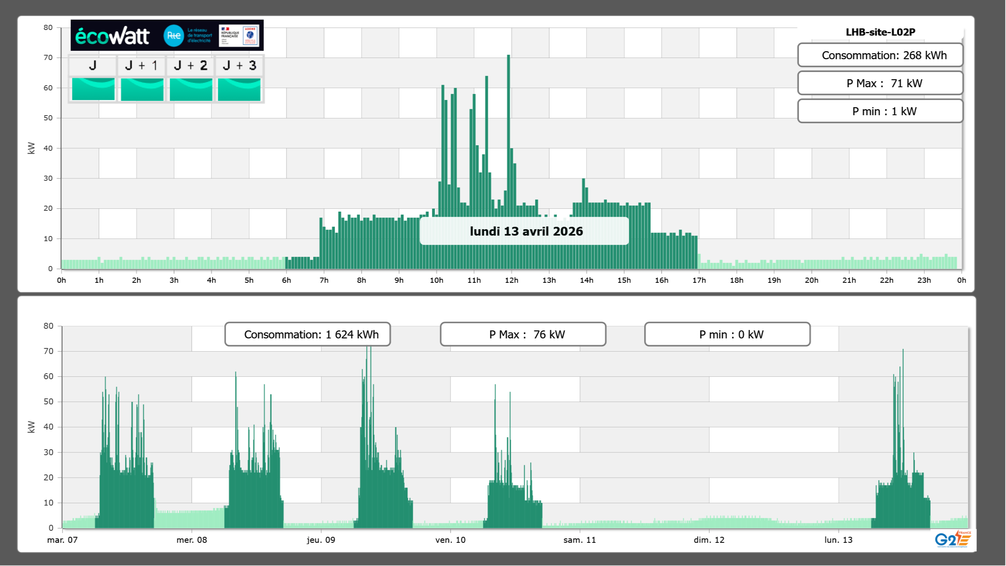Image resolution: width=1006 pixels, height=566 pixels.
Task: Click the Consommation: 268 kWh box
Action: click(x=880, y=55)
